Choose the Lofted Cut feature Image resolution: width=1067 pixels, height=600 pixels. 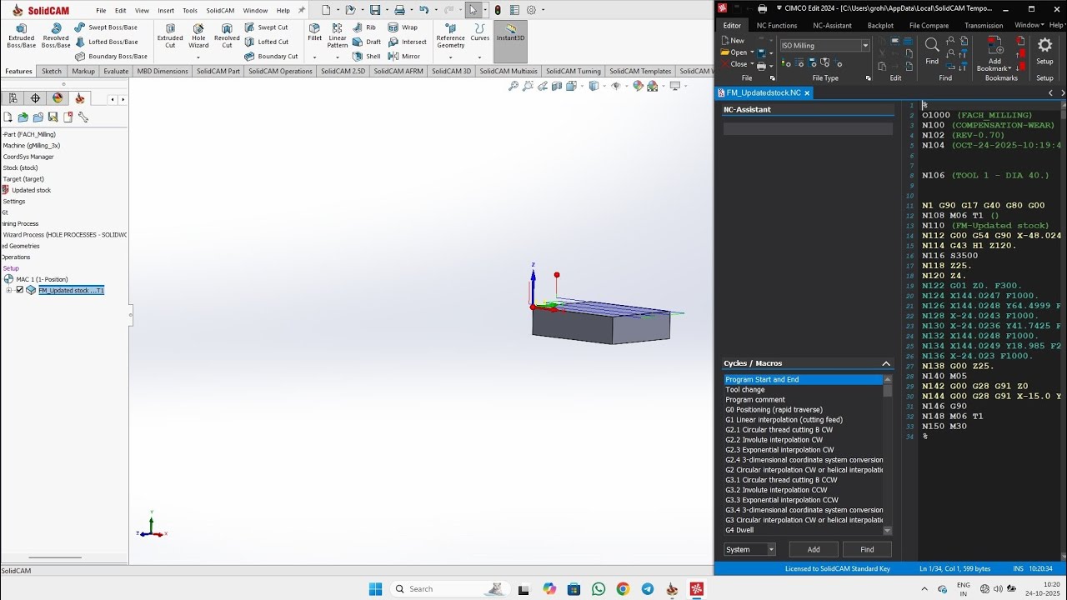[x=266, y=42]
